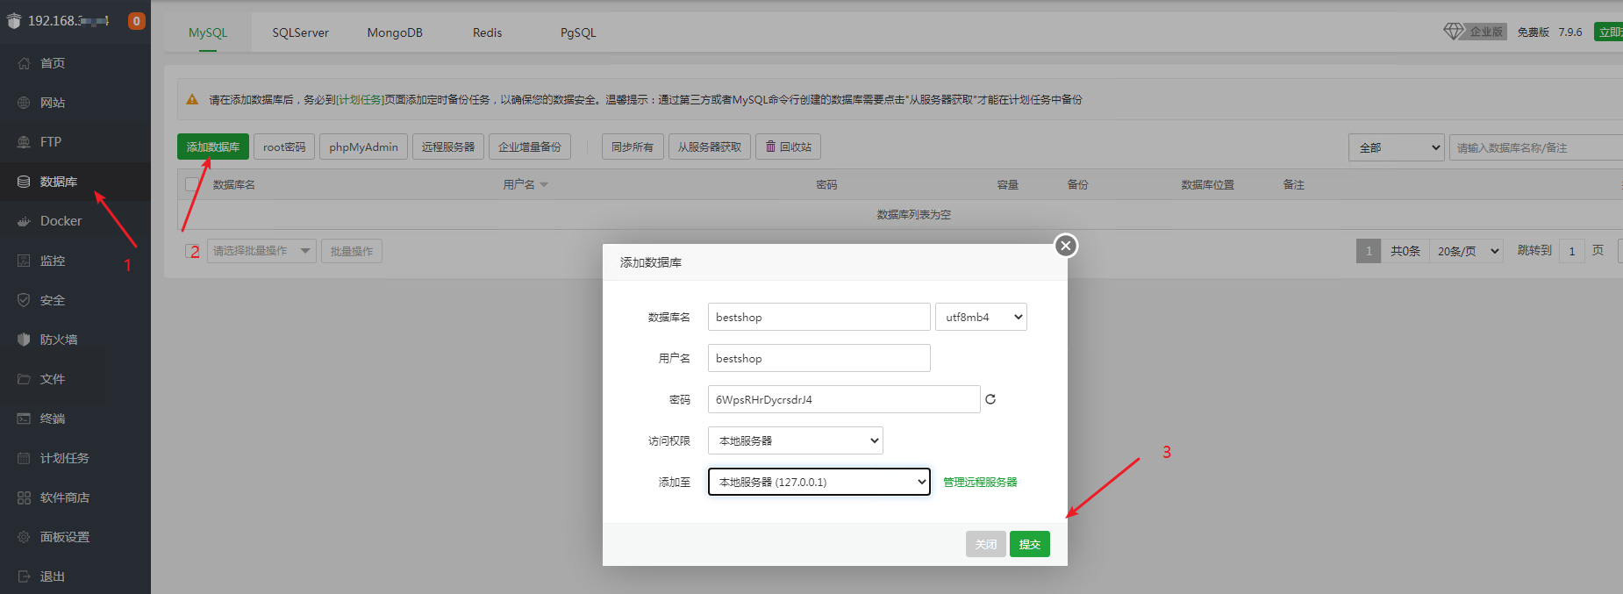Switch to the MongoDB tab

coord(395,32)
